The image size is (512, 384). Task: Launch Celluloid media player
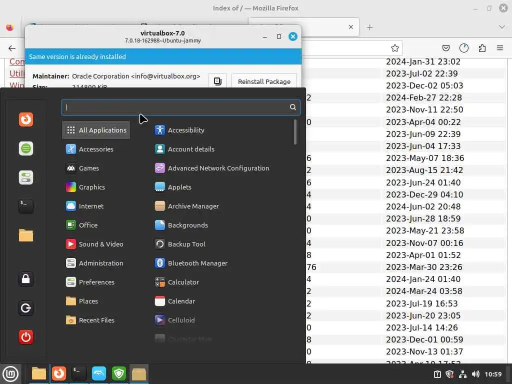coord(174,320)
